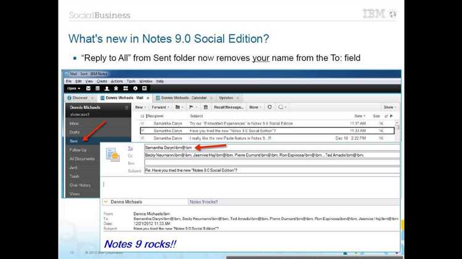Open the More dropdown menu
This screenshot has height=259, width=462.
pyautogui.click(x=255, y=107)
